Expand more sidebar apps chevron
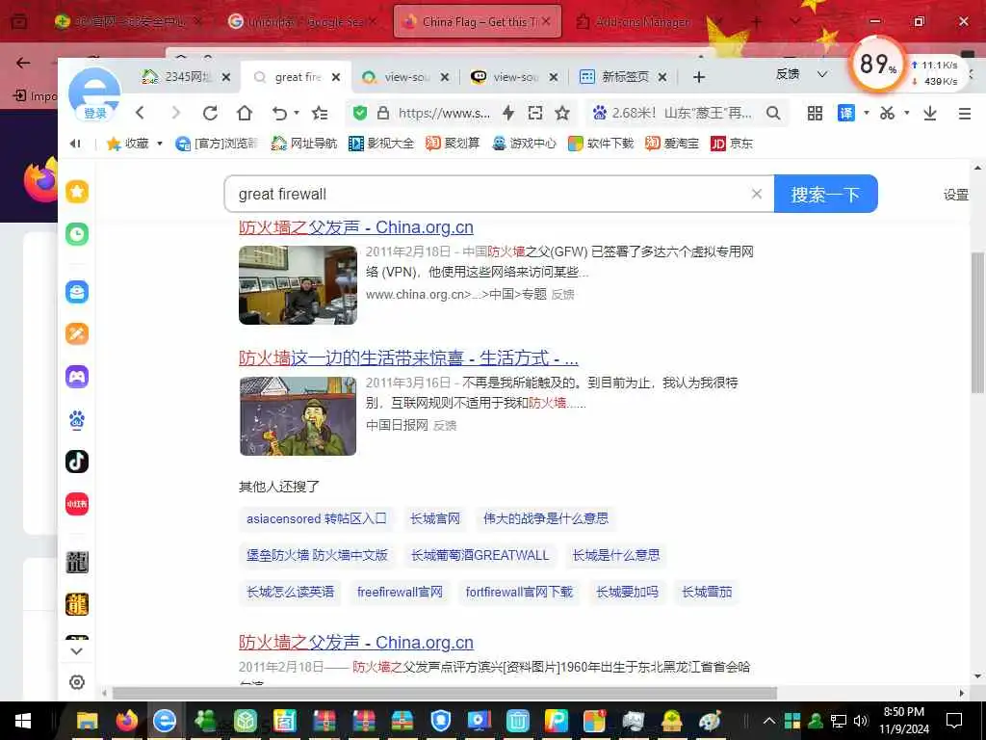 [x=77, y=650]
